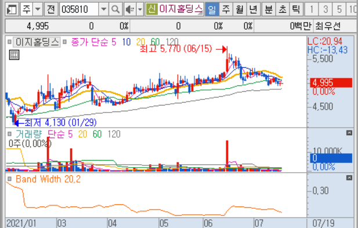Viewport: 358px width, 228px height.
Task: Switch to 월 monthly period tab
Action: 240,9
